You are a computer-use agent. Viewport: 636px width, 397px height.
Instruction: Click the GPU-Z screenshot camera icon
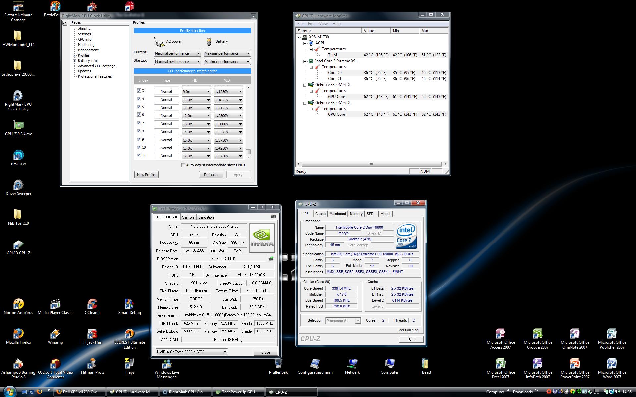[273, 217]
